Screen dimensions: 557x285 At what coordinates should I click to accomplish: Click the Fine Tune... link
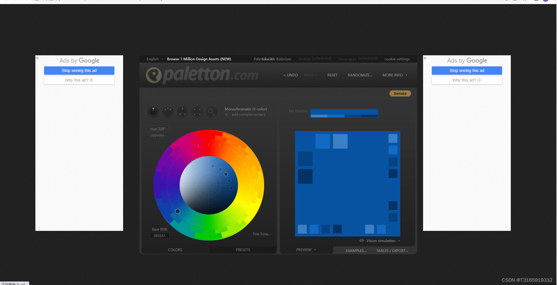click(x=262, y=234)
